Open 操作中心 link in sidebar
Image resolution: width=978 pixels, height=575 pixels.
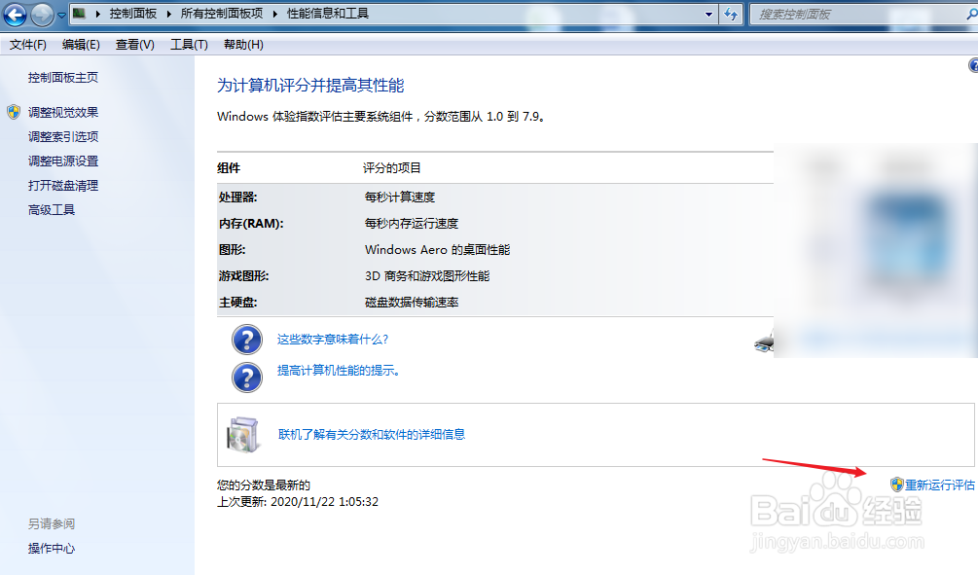click(x=52, y=548)
